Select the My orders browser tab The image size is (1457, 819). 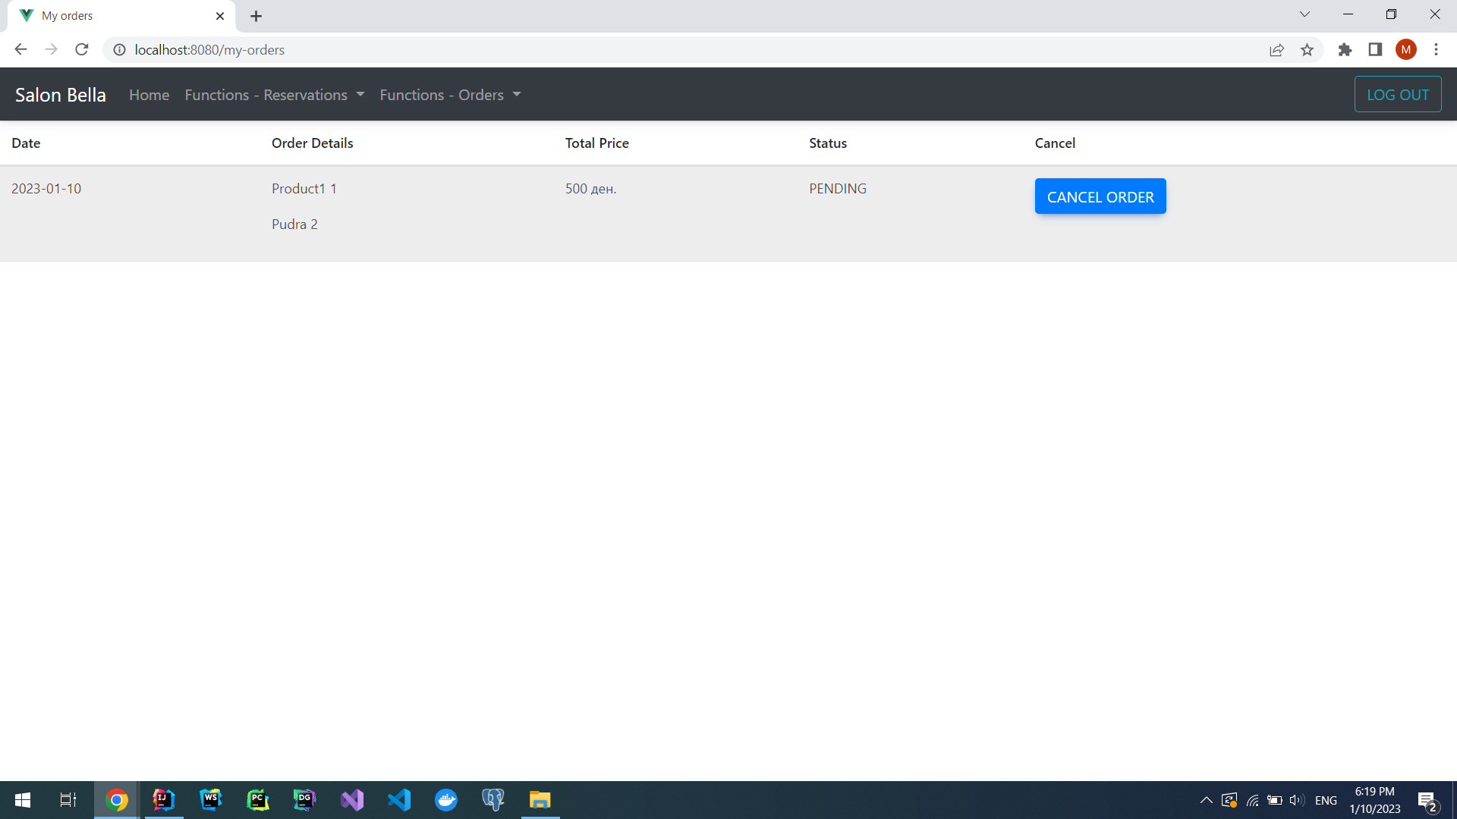[114, 16]
